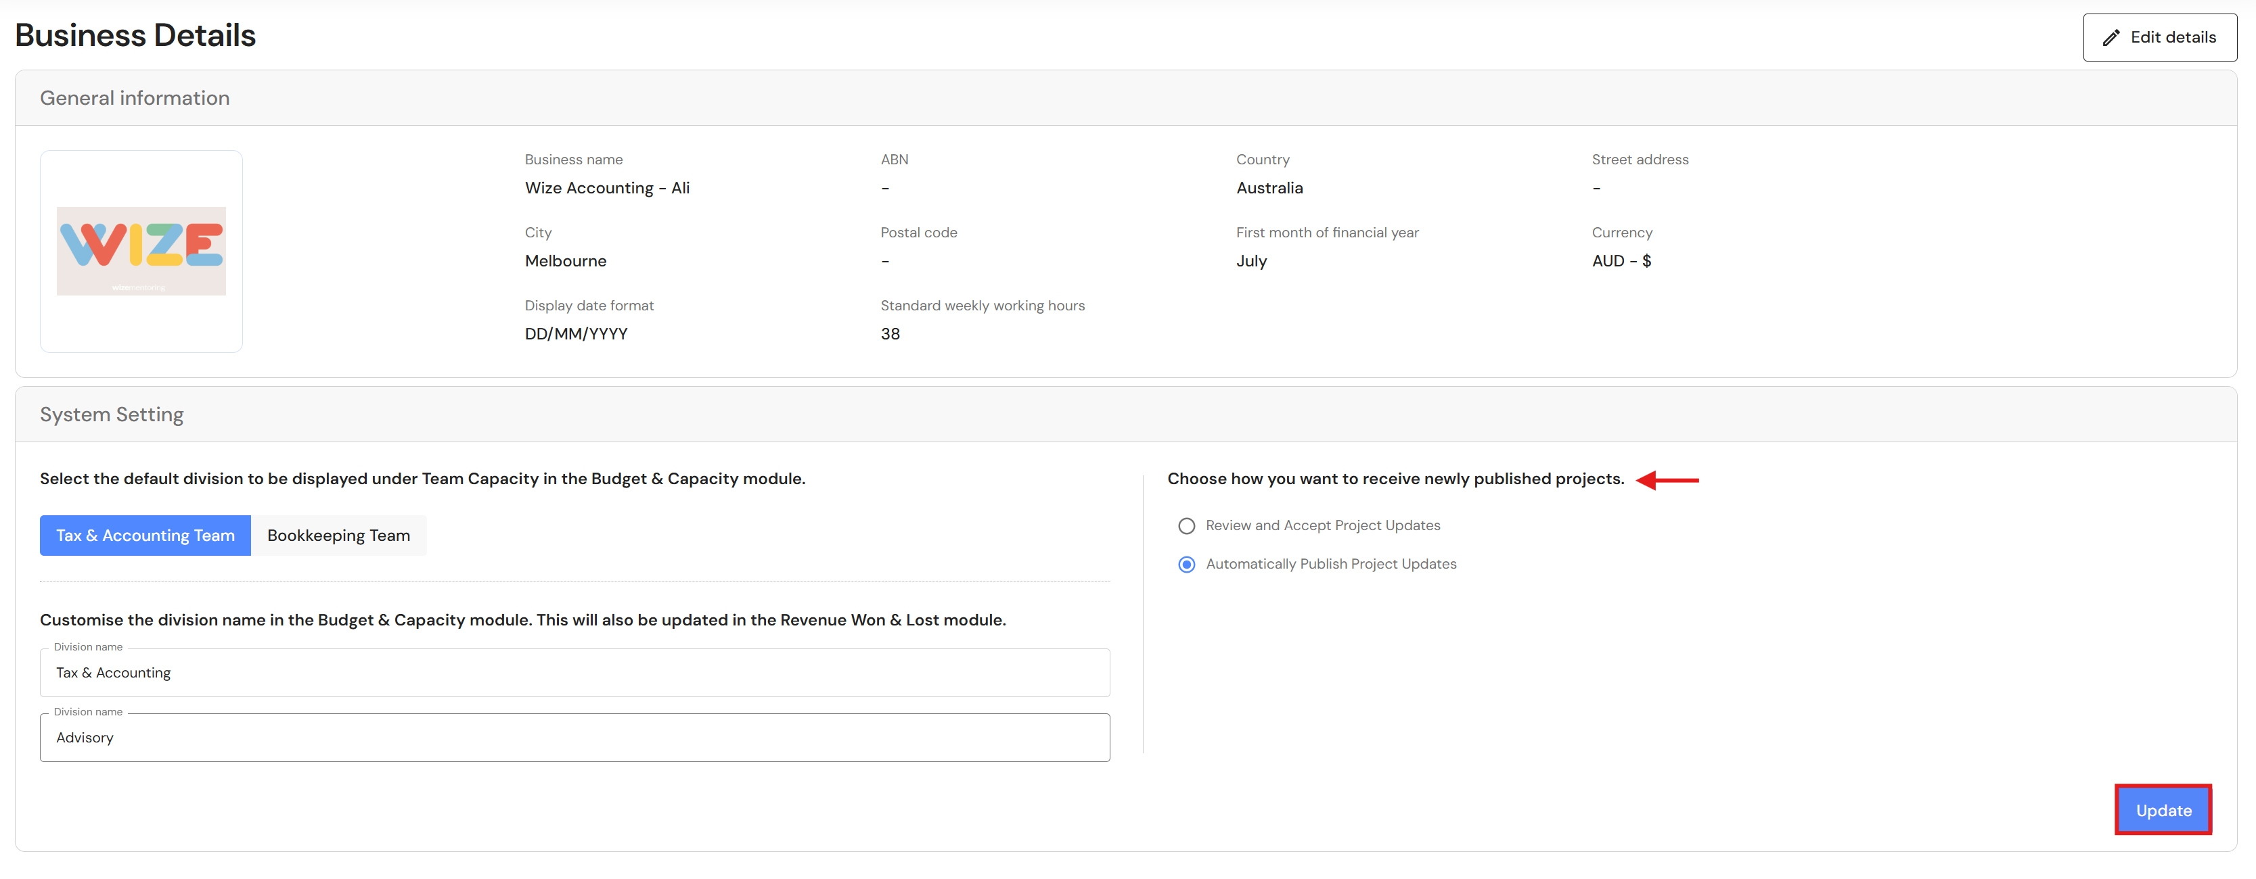Click the Display date format value DD/MM/YYYY
The width and height of the screenshot is (2256, 879).
pos(577,335)
